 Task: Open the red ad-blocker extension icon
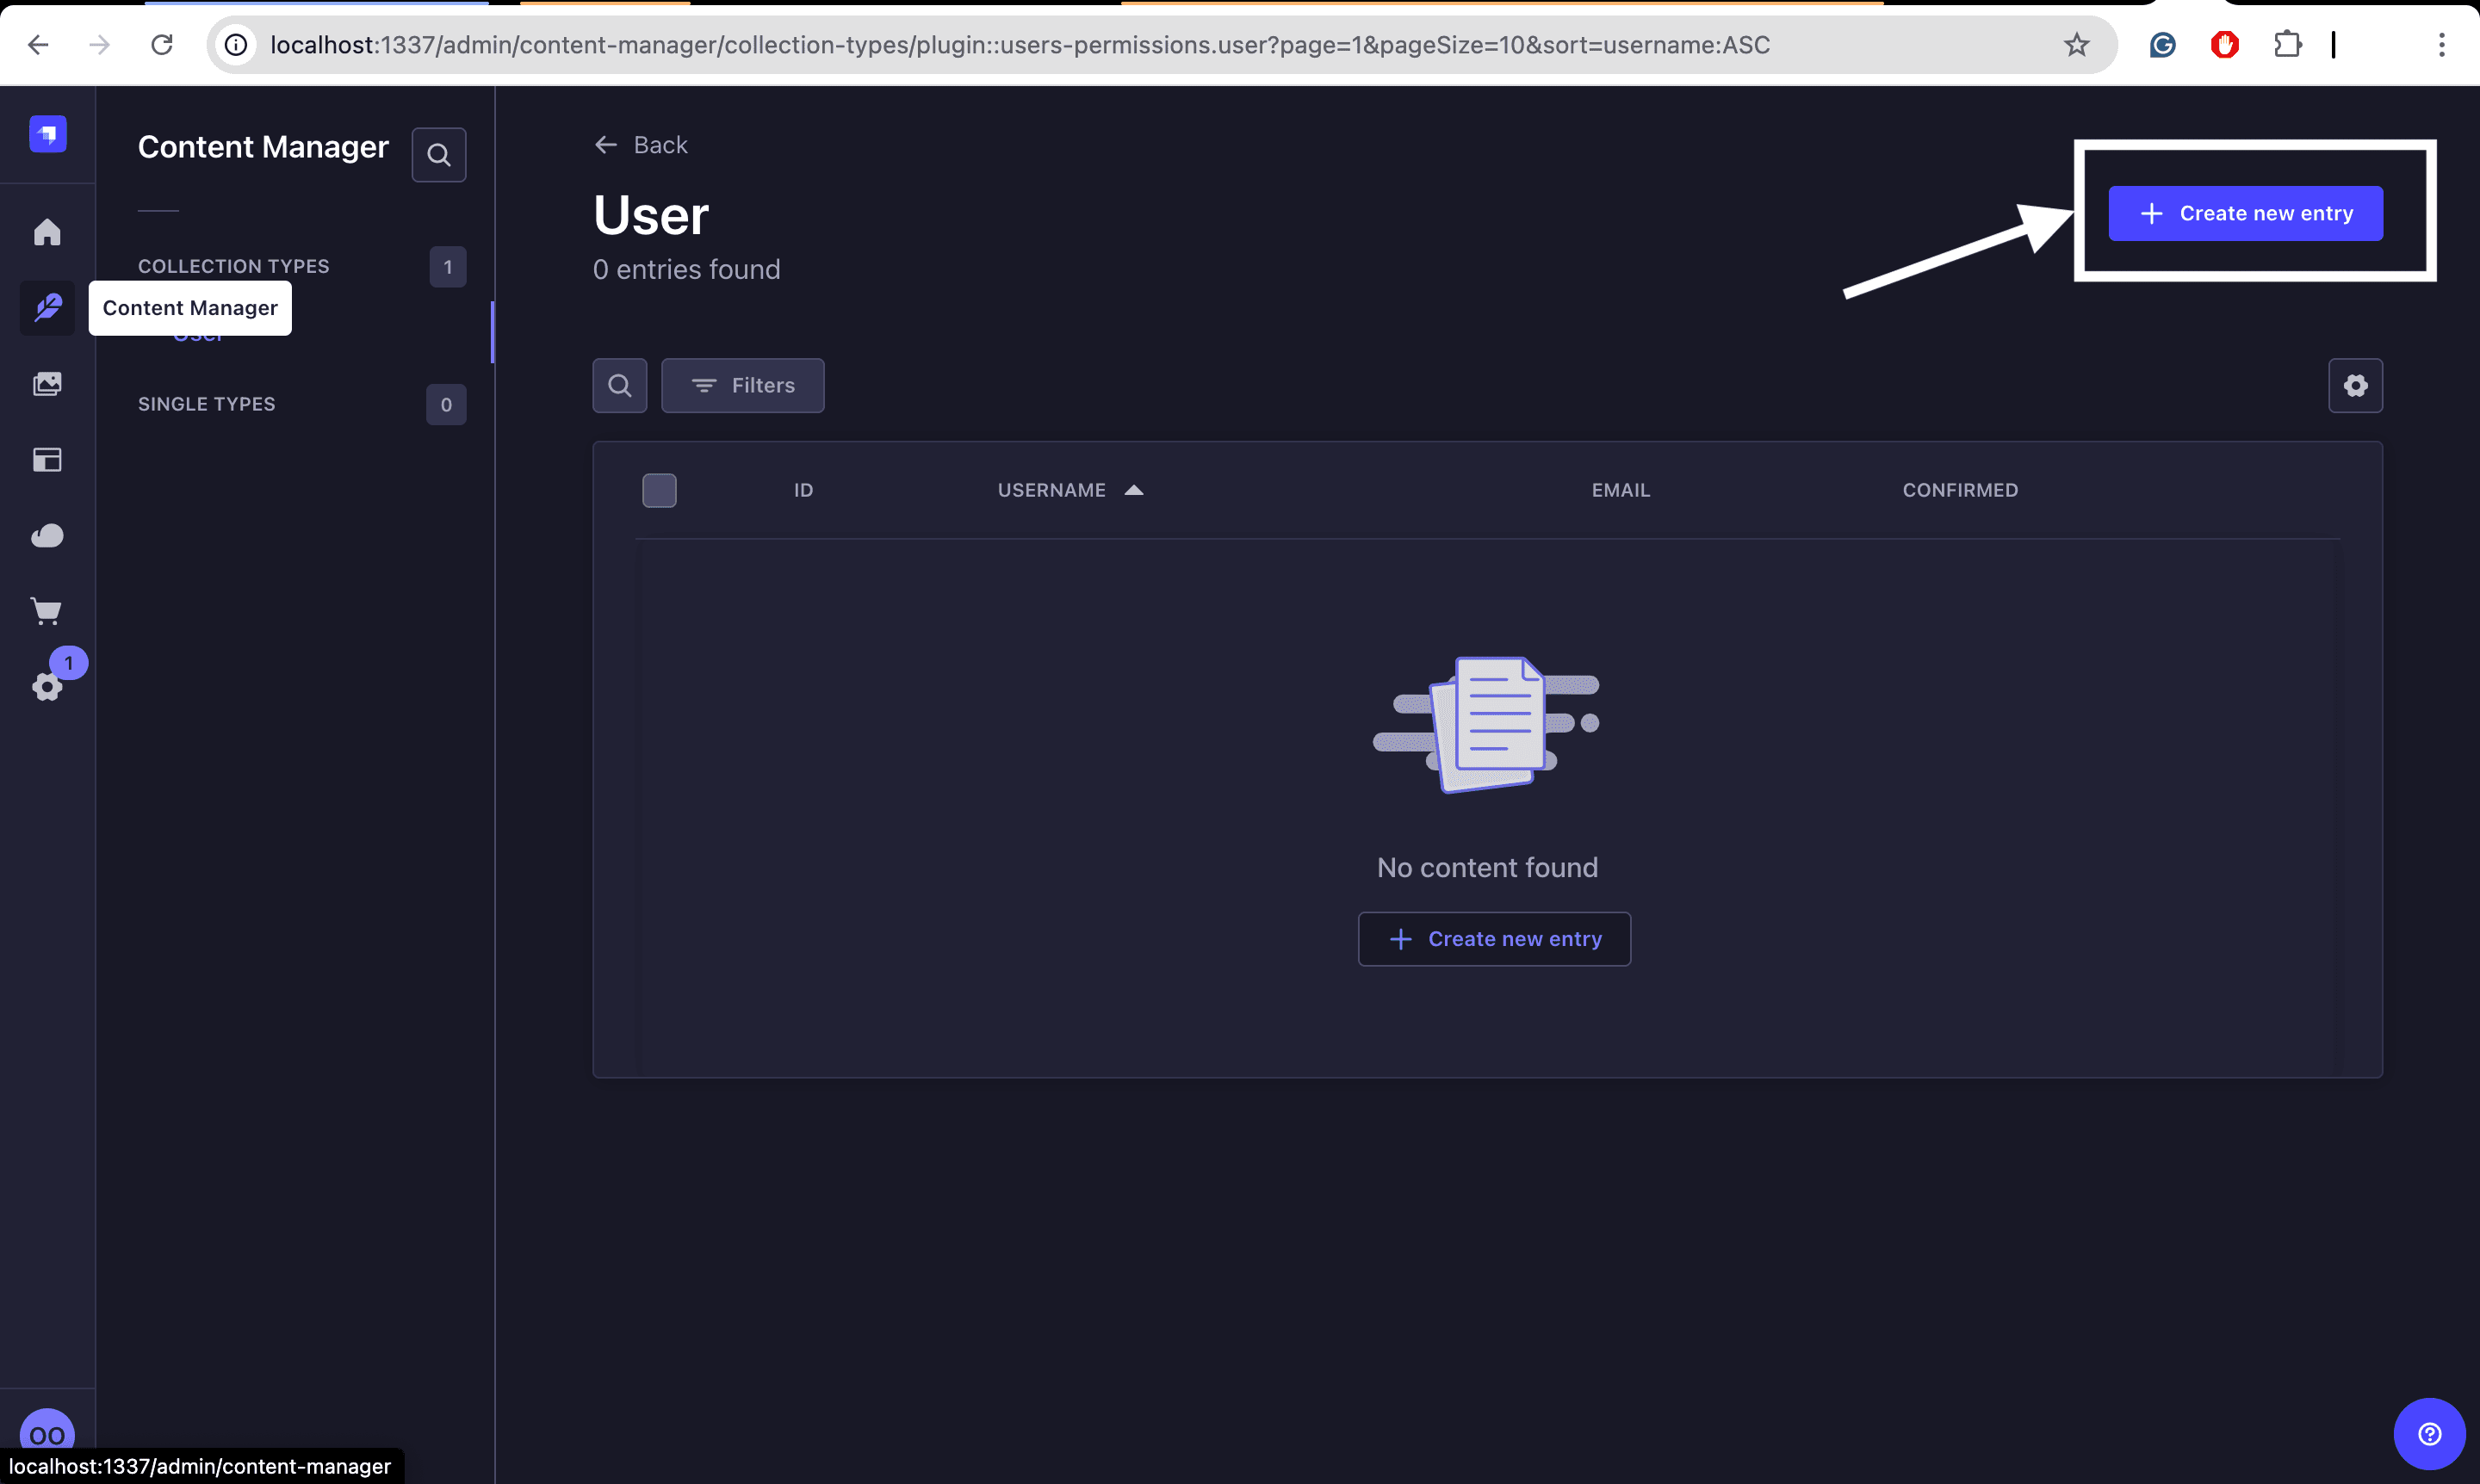[2225, 44]
